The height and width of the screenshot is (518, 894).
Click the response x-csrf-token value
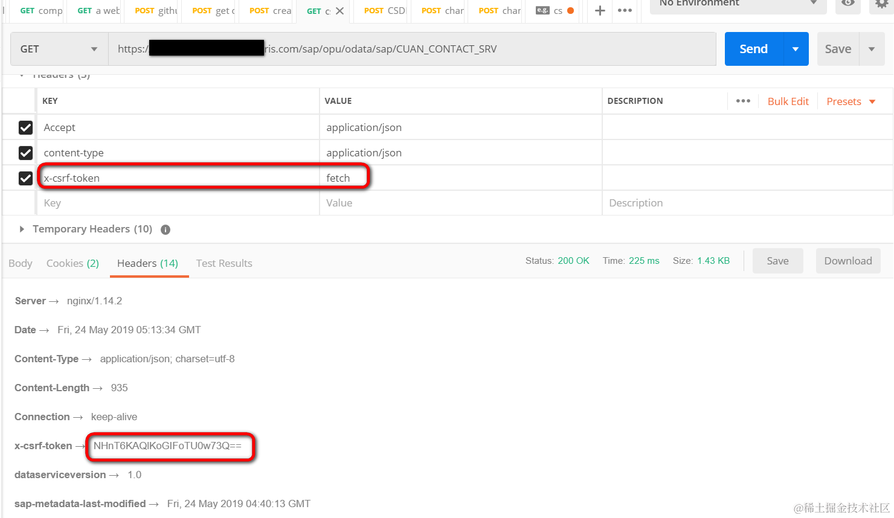(167, 446)
